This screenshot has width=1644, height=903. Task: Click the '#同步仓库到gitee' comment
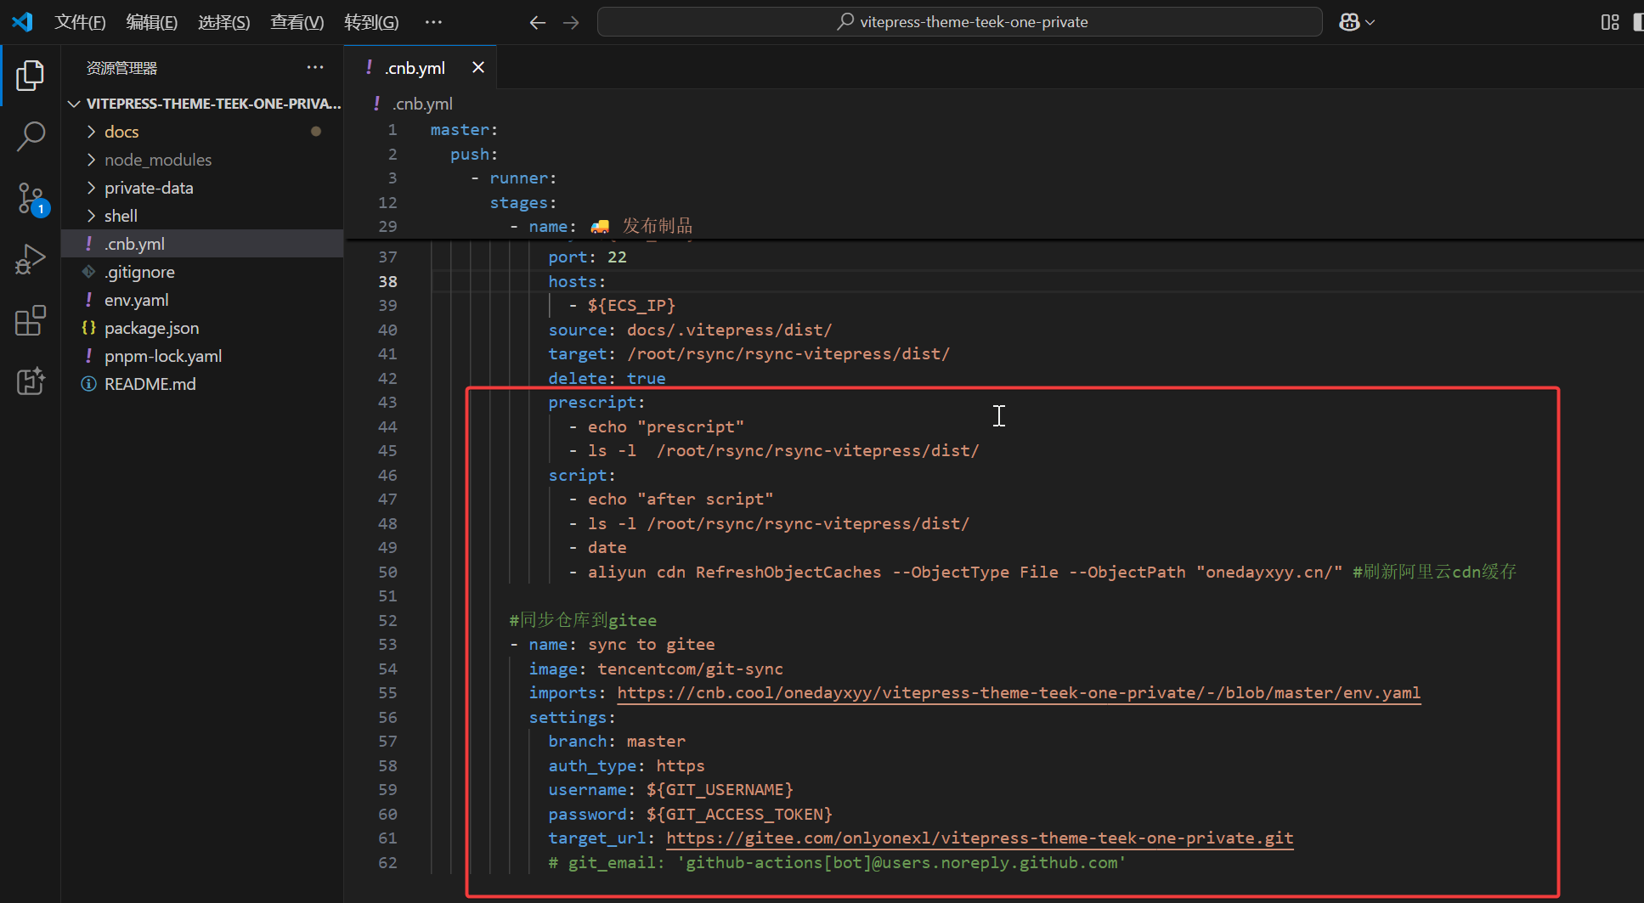pyautogui.click(x=583, y=621)
